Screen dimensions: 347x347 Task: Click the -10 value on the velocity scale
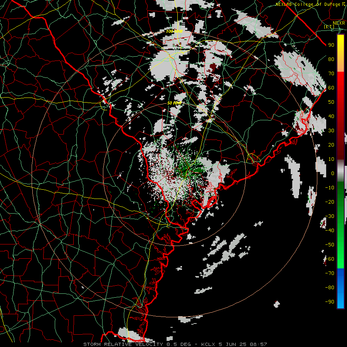[x=330, y=188]
